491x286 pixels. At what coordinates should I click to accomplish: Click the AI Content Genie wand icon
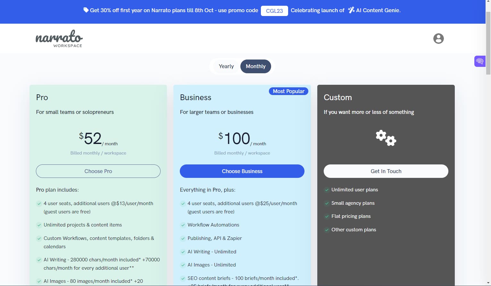pos(351,10)
